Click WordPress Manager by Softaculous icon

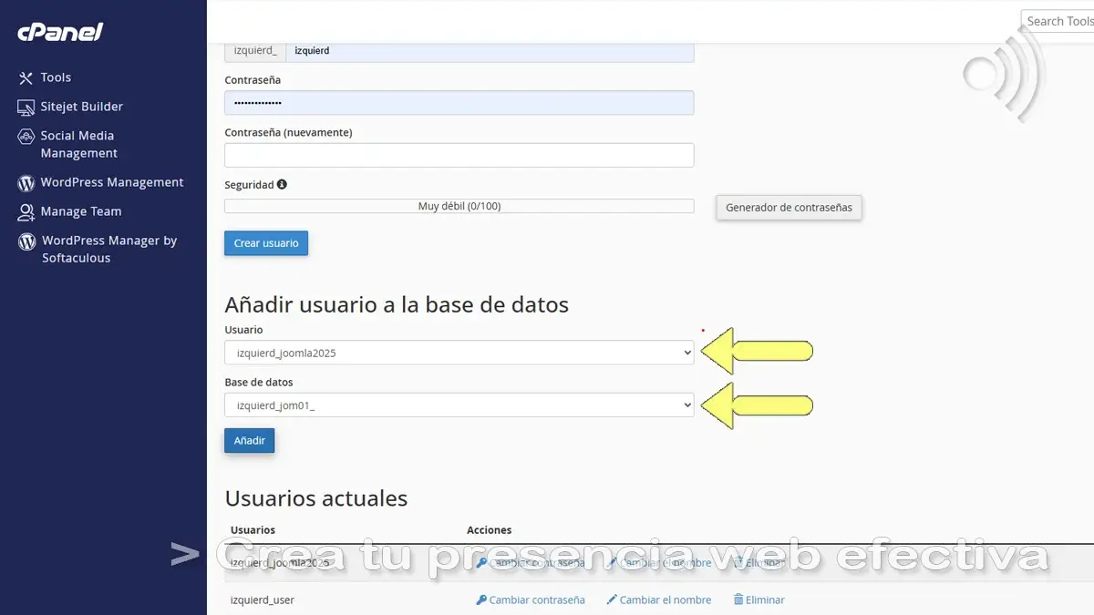[x=26, y=241]
